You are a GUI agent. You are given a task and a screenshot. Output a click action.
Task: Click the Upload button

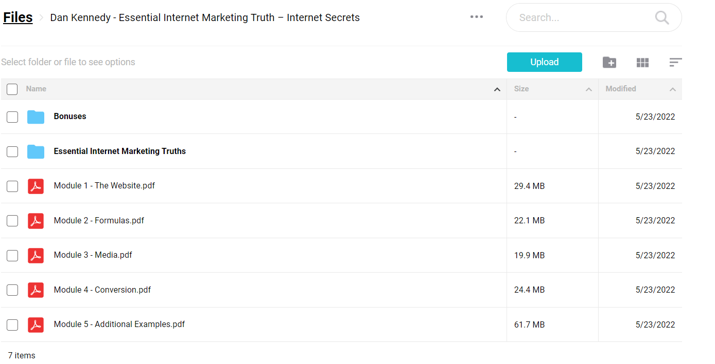coord(545,62)
